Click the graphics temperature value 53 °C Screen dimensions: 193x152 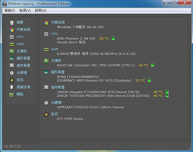[140, 80]
